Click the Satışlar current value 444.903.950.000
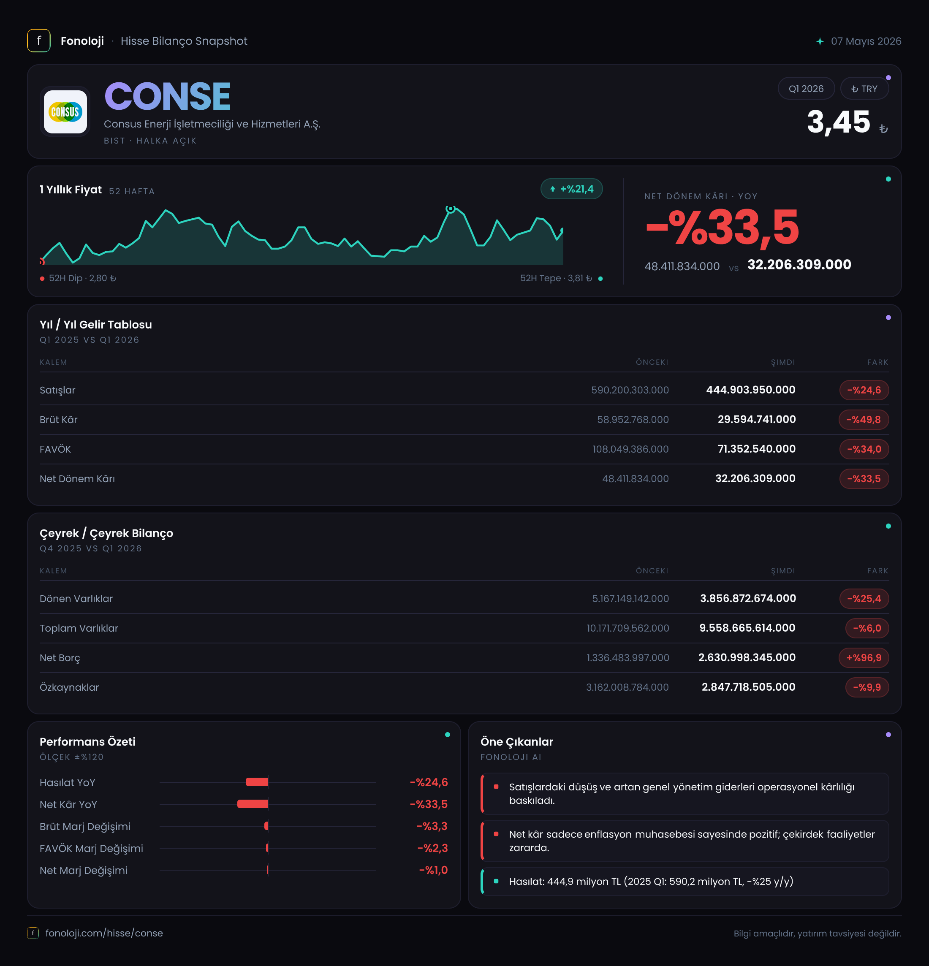The image size is (929, 966). 751,390
